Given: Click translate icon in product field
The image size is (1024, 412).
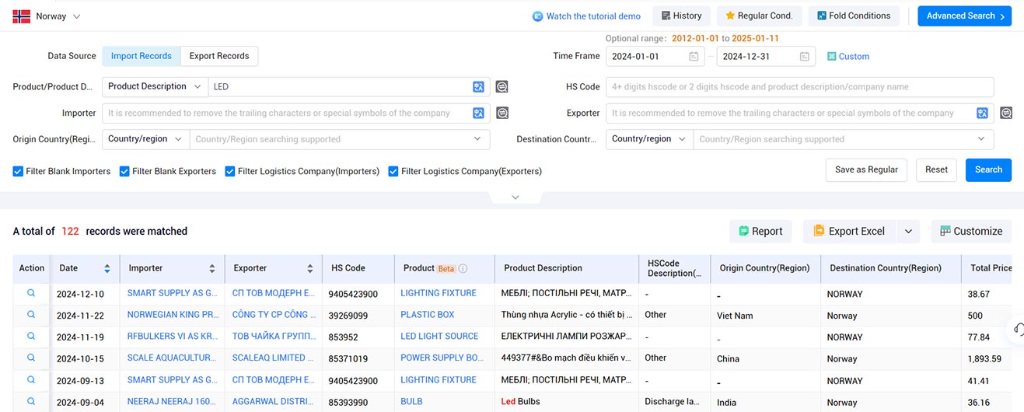Looking at the screenshot, I should (x=479, y=87).
